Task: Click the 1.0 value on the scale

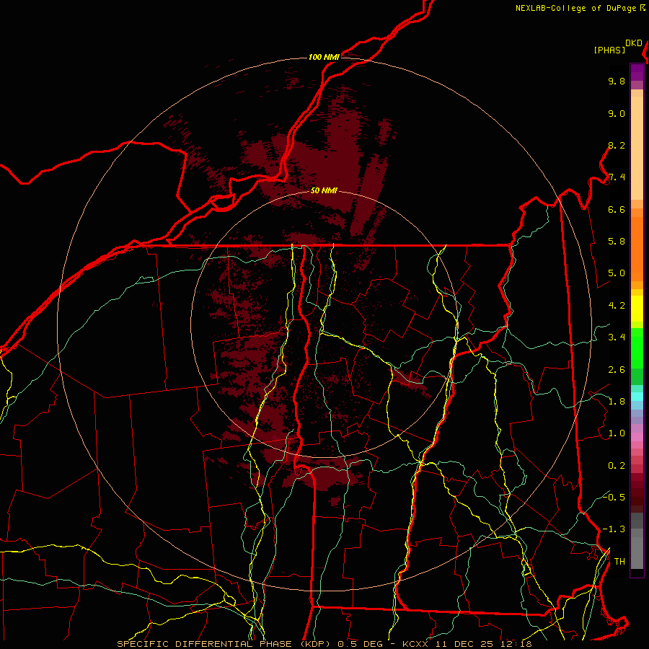Action: click(617, 433)
